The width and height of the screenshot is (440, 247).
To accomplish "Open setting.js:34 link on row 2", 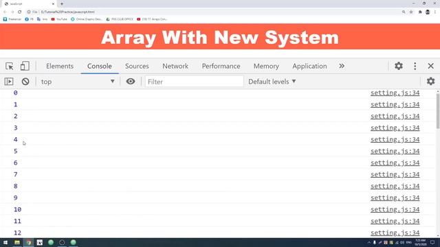I will pyautogui.click(x=395, y=116).
